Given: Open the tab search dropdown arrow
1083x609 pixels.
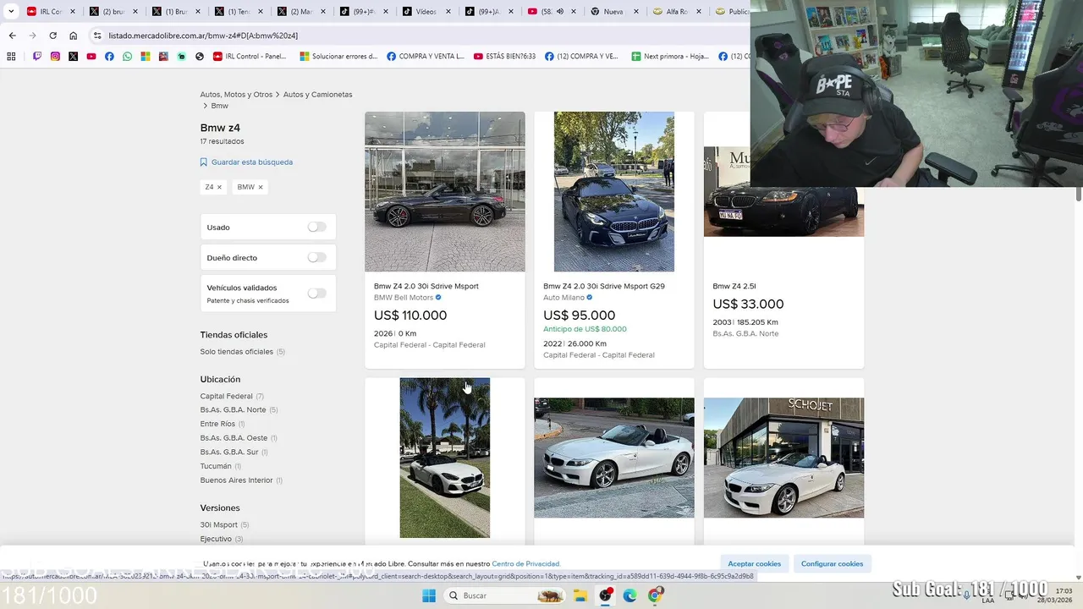Looking at the screenshot, I should (x=11, y=12).
